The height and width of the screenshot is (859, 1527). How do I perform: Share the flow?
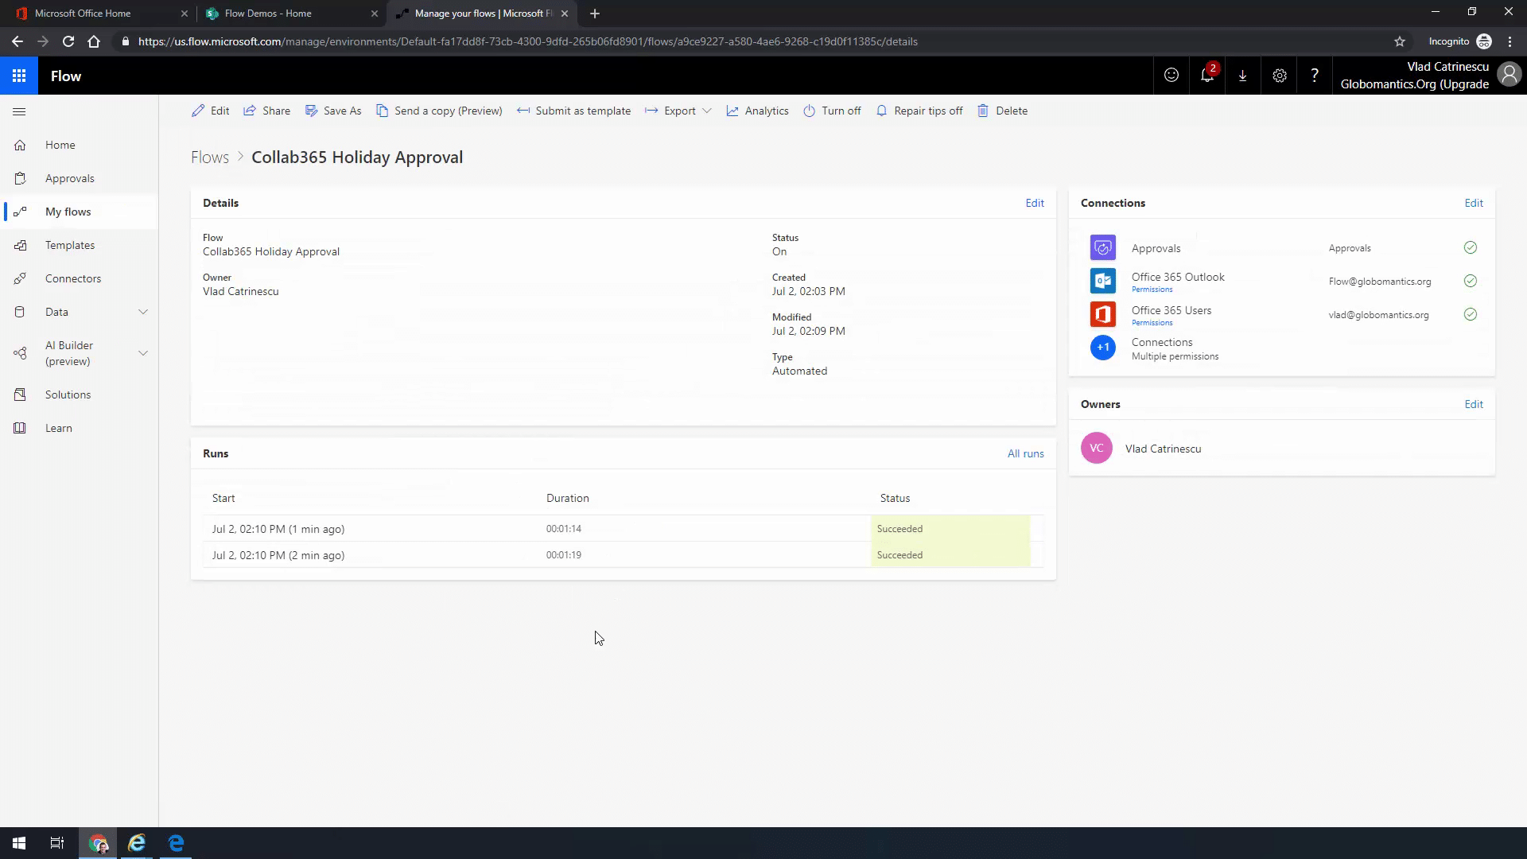pyautogui.click(x=266, y=111)
